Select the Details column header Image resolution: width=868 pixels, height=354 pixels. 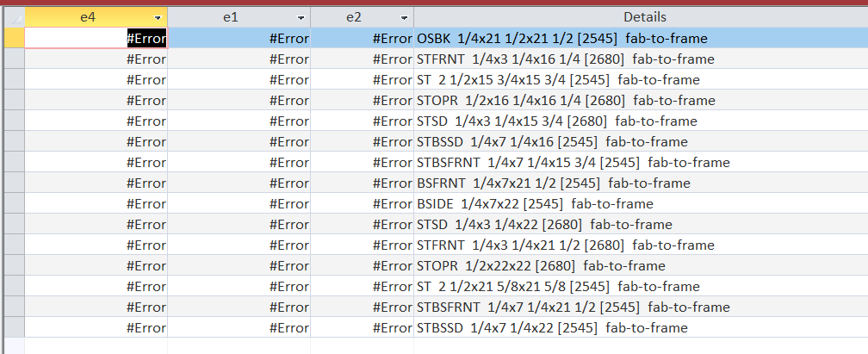coord(640,17)
